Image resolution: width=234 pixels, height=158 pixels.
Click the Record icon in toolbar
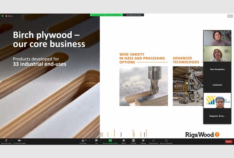pos(123,140)
